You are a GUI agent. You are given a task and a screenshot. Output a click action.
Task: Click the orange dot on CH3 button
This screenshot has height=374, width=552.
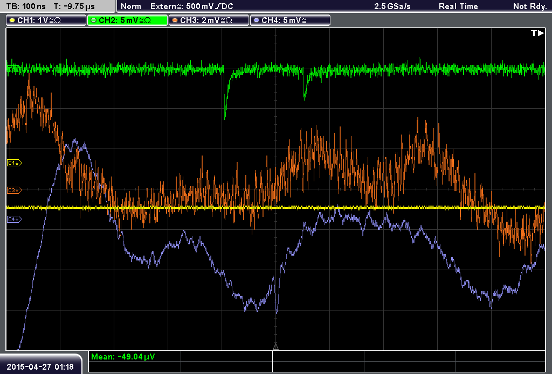175,20
